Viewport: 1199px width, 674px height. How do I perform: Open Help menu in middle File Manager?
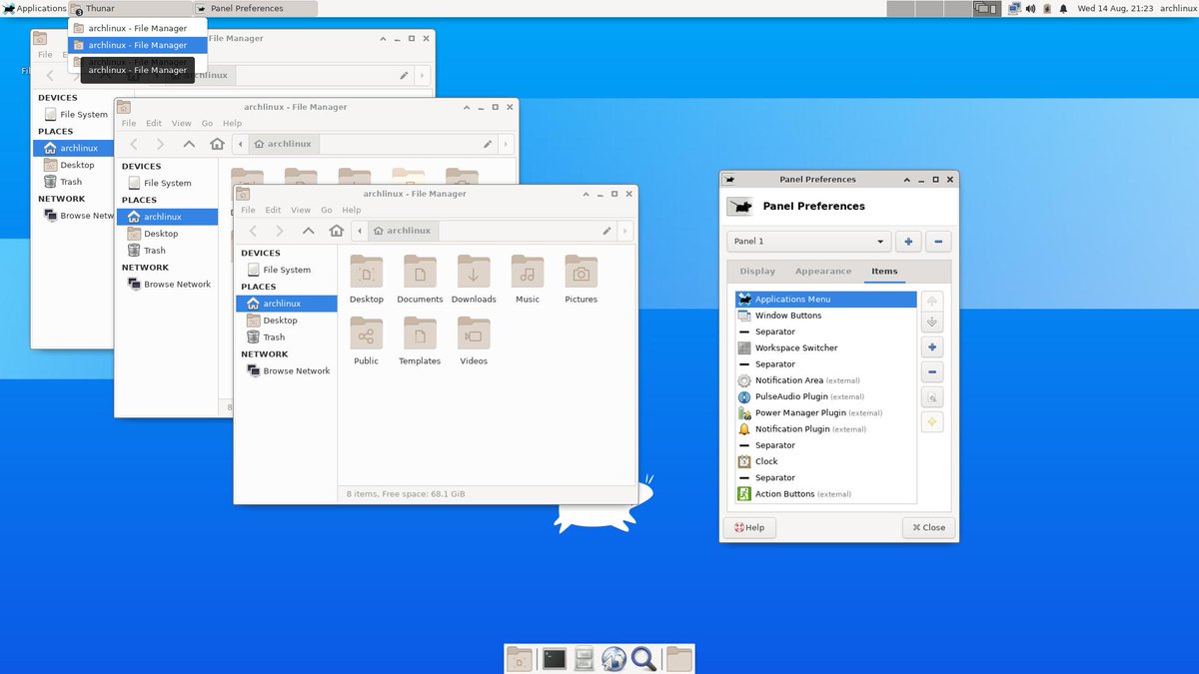[x=232, y=124]
